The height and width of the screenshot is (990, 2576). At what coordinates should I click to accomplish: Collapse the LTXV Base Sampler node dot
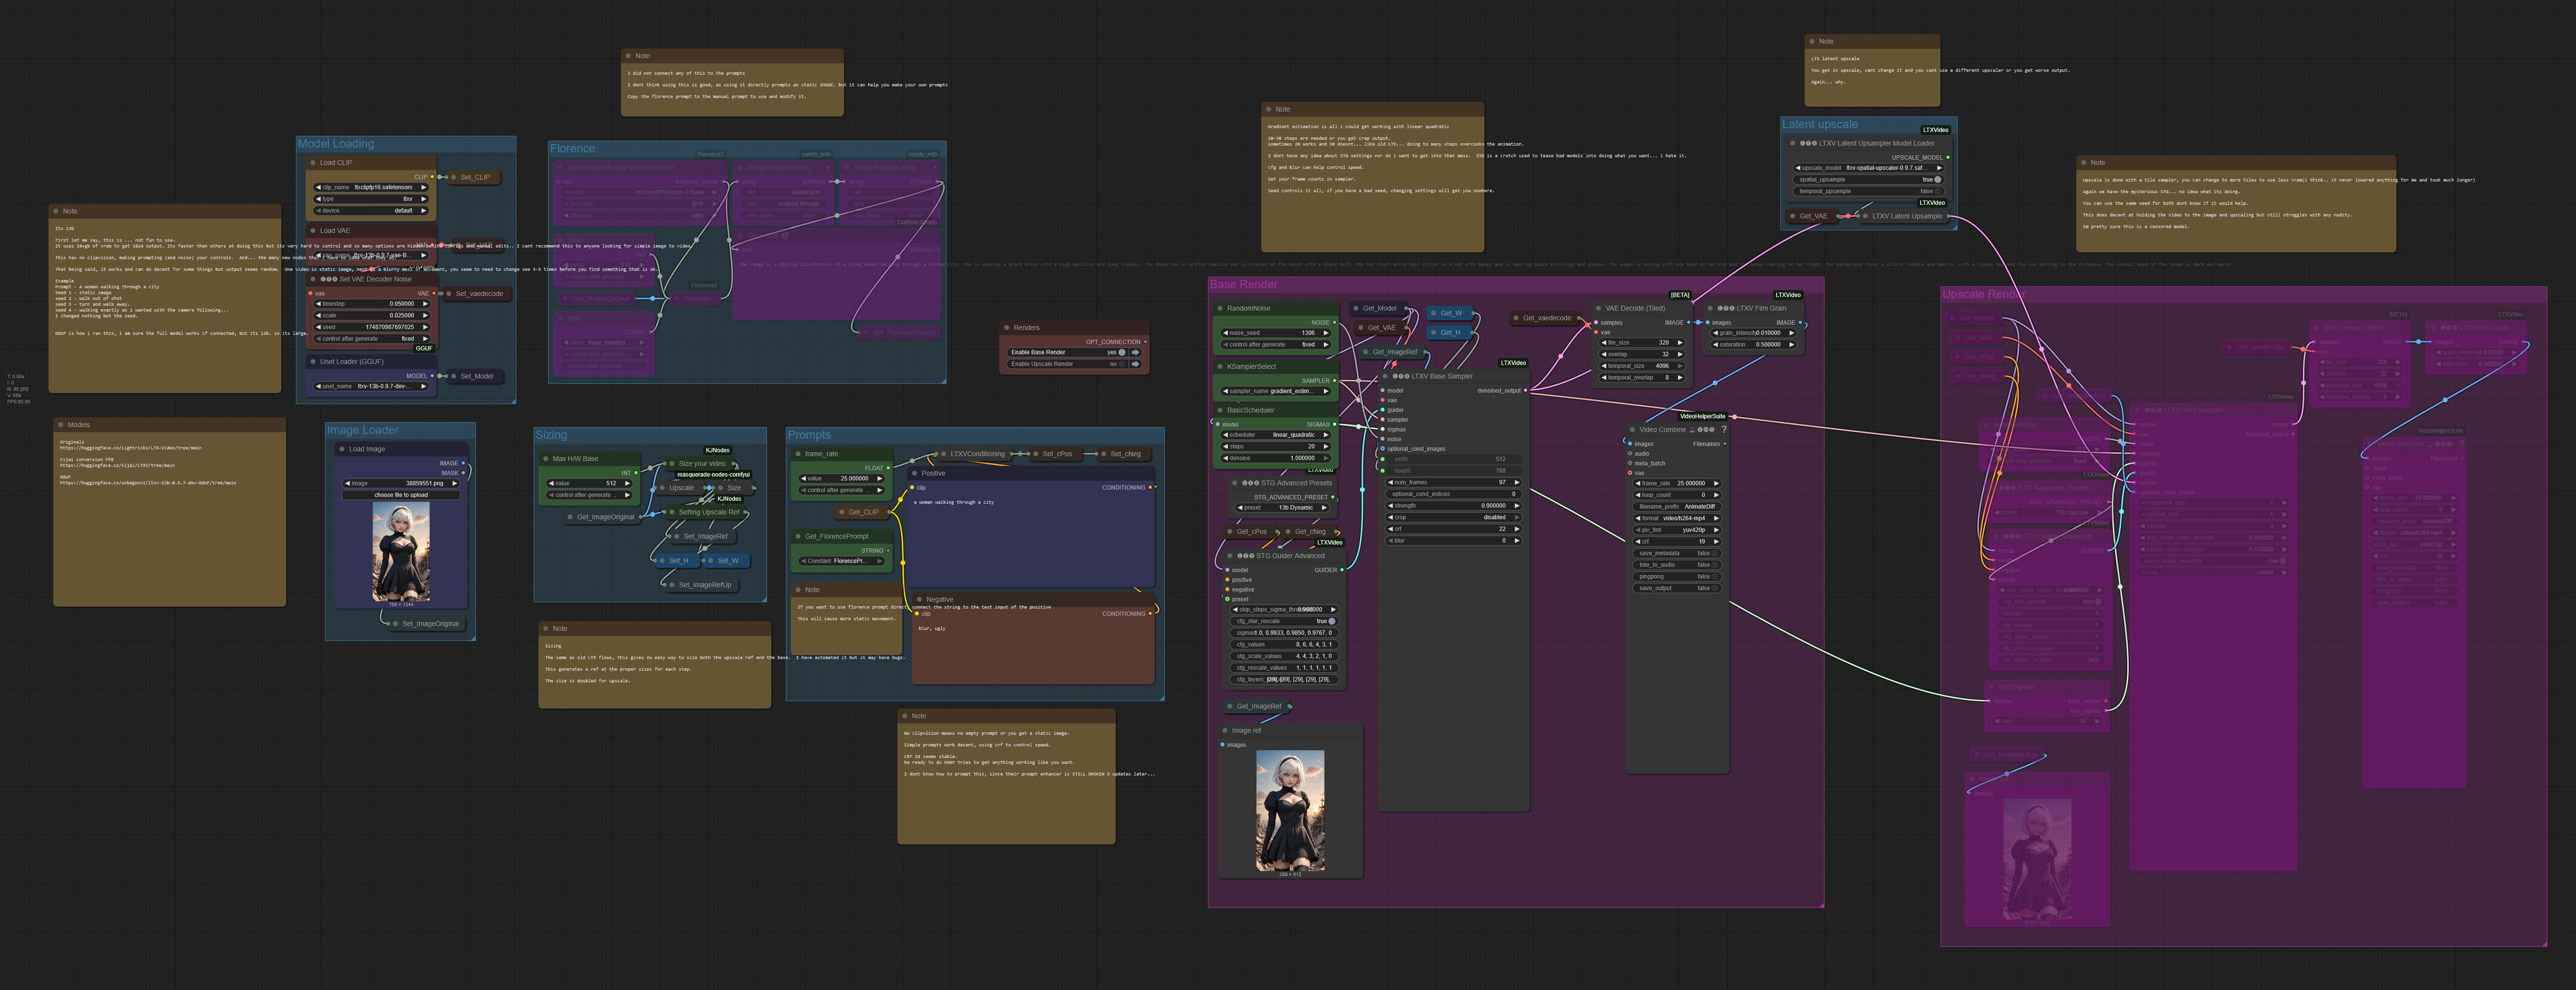click(1386, 376)
